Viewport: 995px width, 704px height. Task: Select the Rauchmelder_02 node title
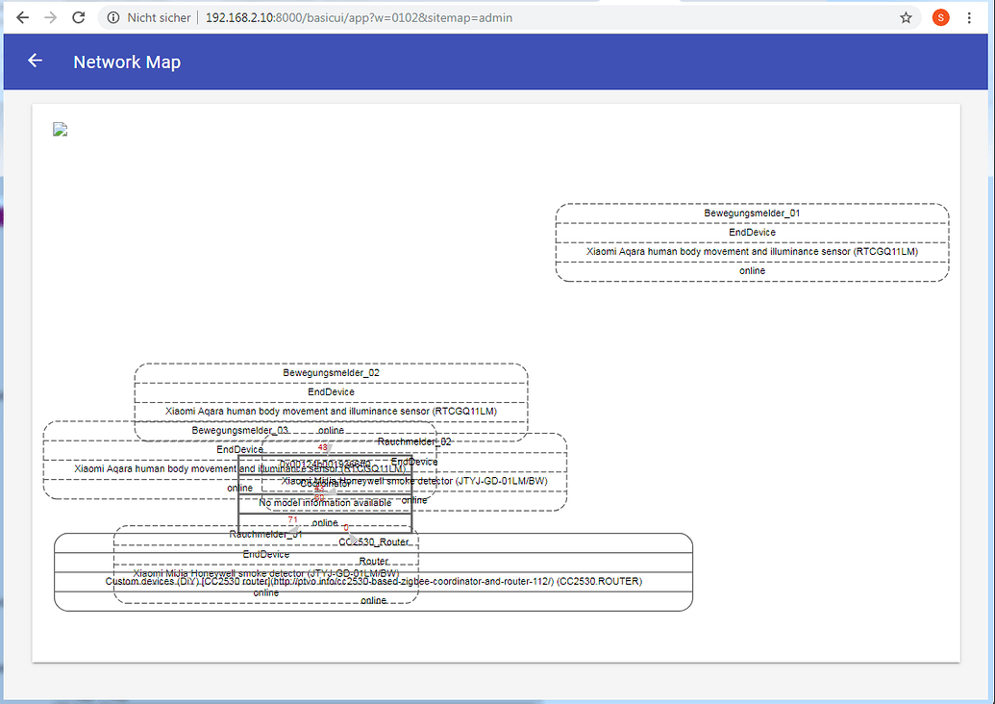(414, 441)
